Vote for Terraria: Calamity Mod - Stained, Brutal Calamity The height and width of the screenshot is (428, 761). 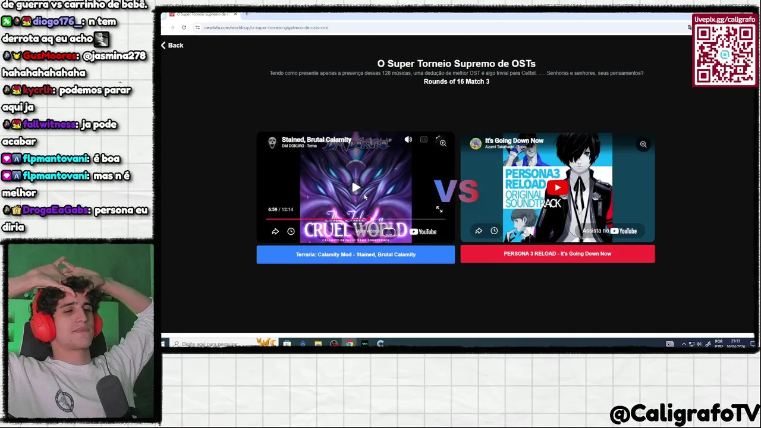click(x=356, y=254)
